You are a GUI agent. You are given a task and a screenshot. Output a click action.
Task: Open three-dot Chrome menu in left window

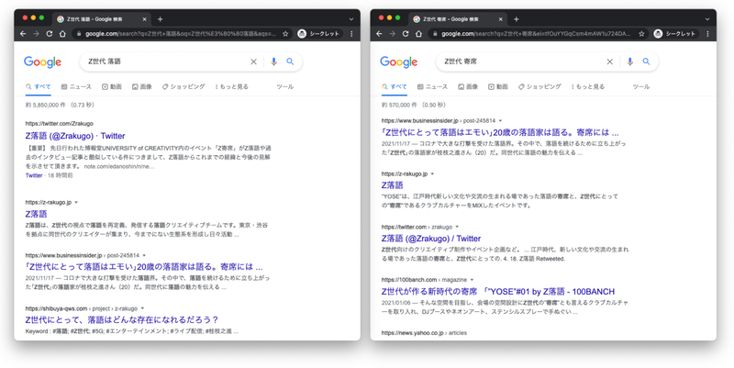click(351, 34)
